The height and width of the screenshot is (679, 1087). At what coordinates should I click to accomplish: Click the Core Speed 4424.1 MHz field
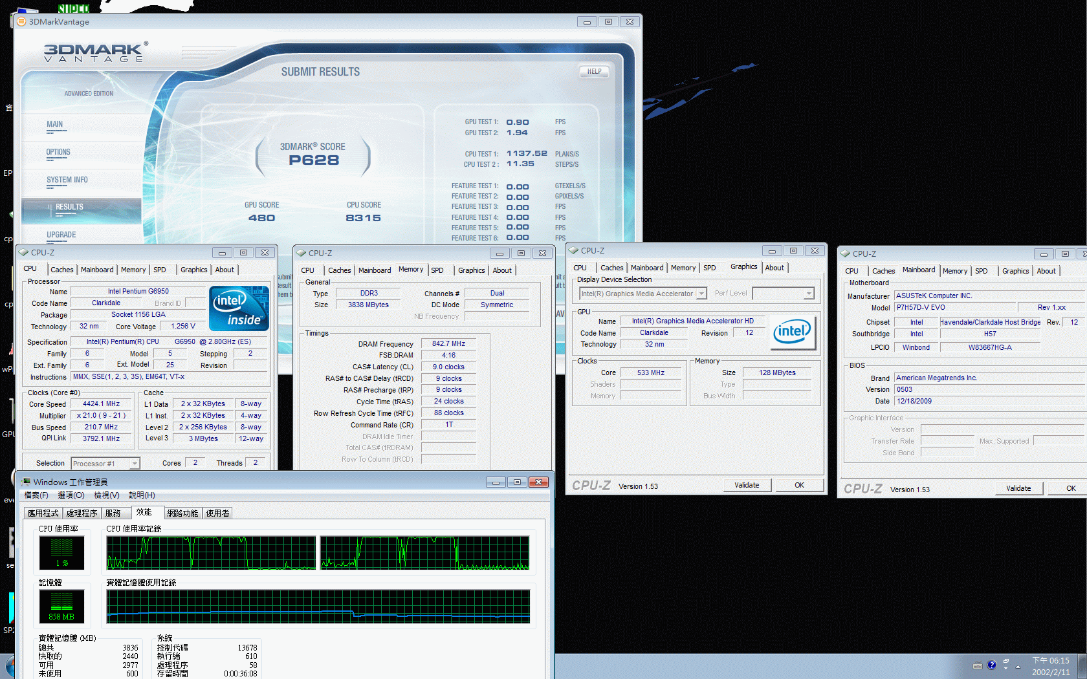point(101,404)
